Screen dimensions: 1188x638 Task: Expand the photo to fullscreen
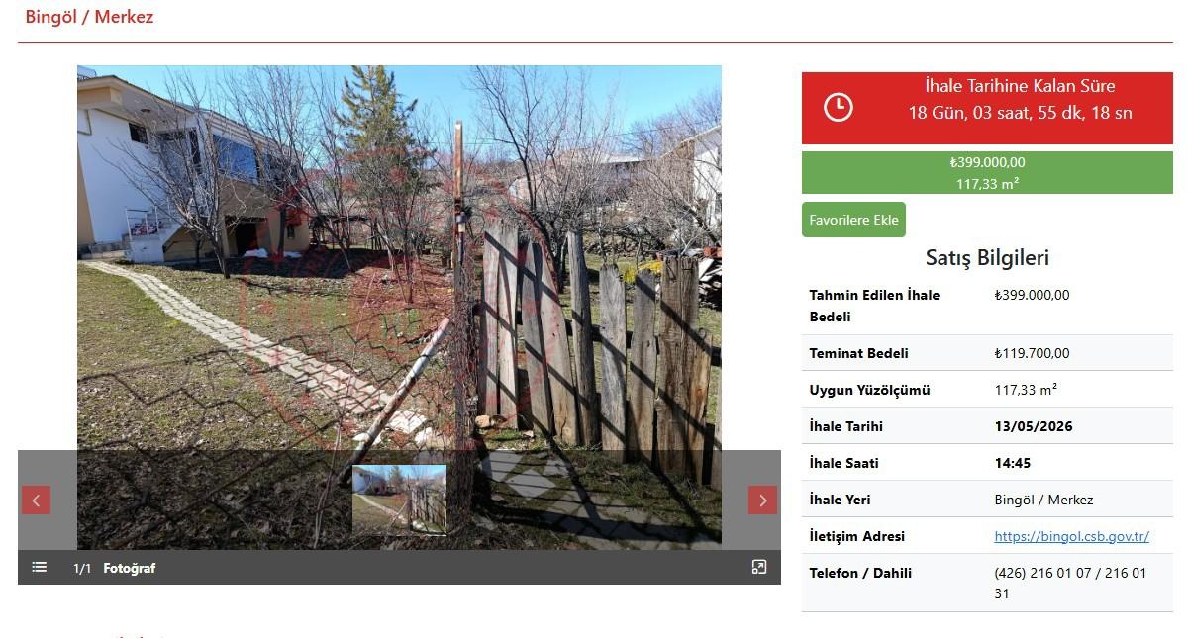click(759, 567)
